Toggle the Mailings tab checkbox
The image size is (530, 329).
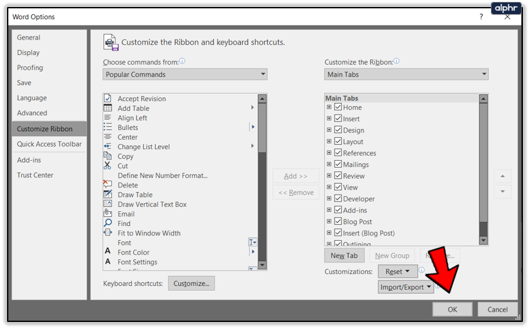click(x=338, y=164)
